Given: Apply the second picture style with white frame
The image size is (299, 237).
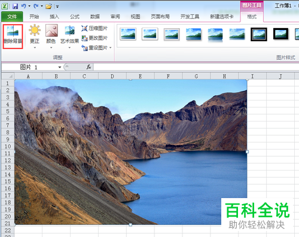Looking at the screenshot, I should click(150, 34).
